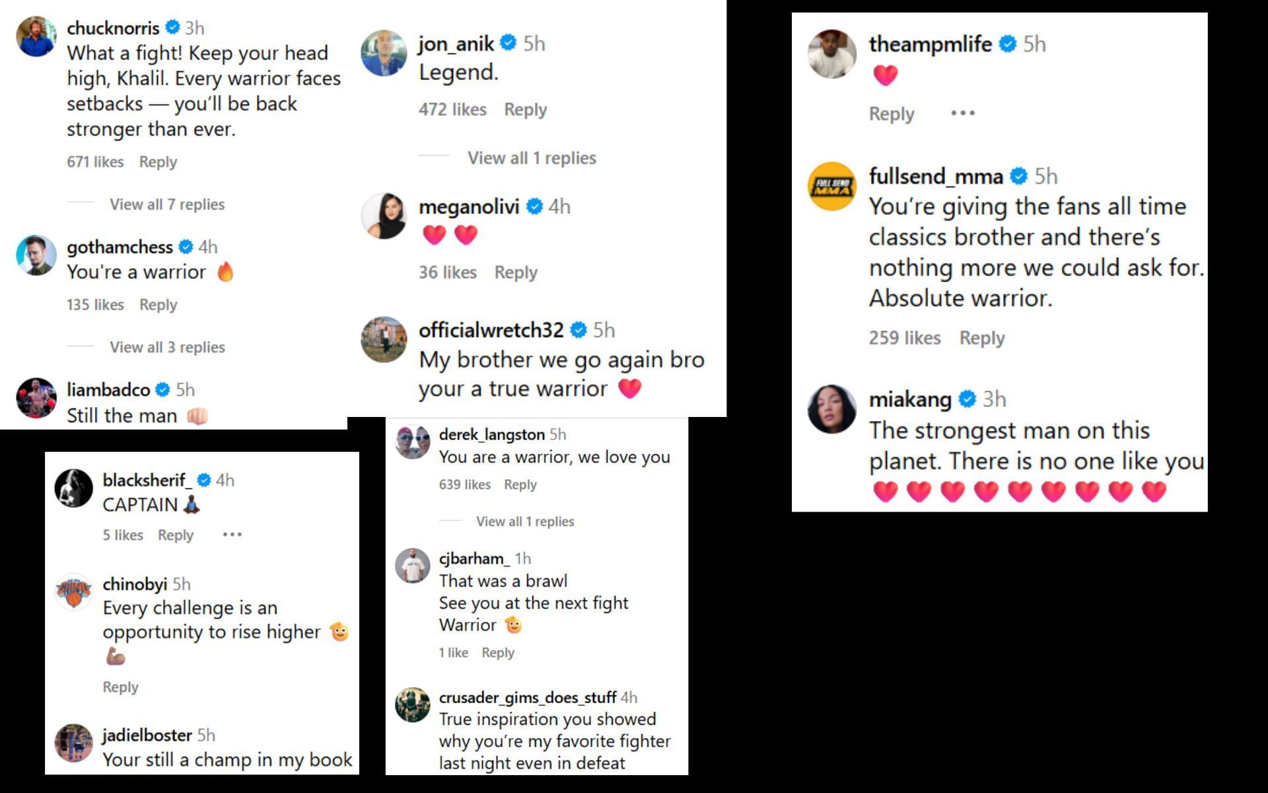
Task: Open three-dot menu on blacksherif_ comment
Action: point(232,535)
